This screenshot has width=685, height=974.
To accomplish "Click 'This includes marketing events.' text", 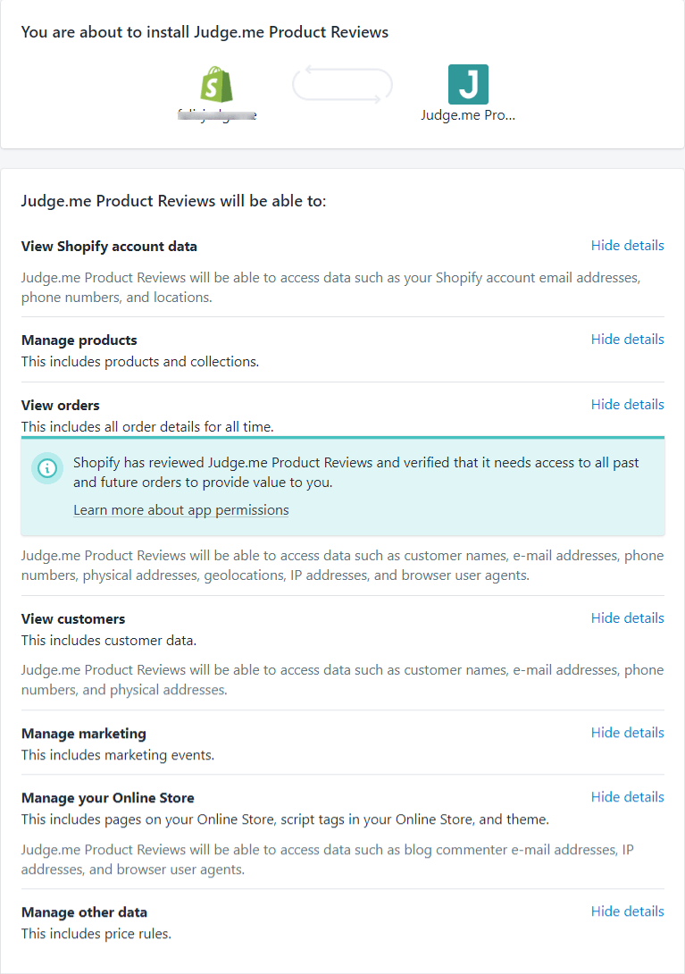I will tap(117, 755).
